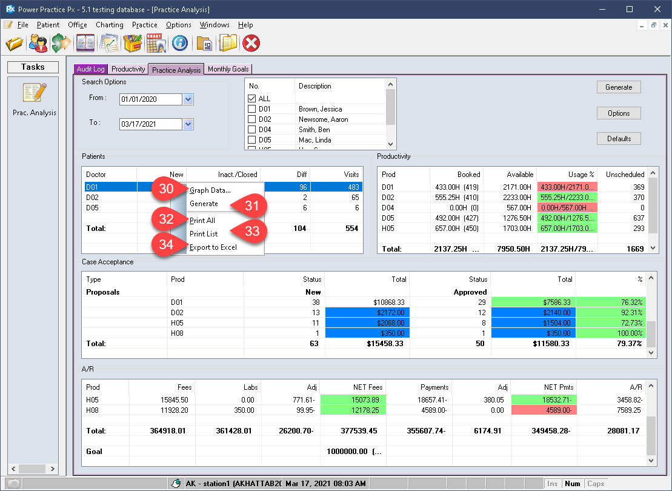Open the From date dropdown arrow

[x=188, y=99]
